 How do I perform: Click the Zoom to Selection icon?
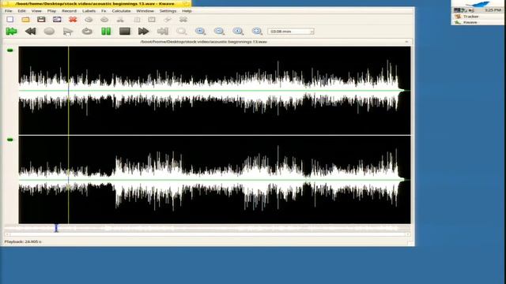(x=181, y=32)
